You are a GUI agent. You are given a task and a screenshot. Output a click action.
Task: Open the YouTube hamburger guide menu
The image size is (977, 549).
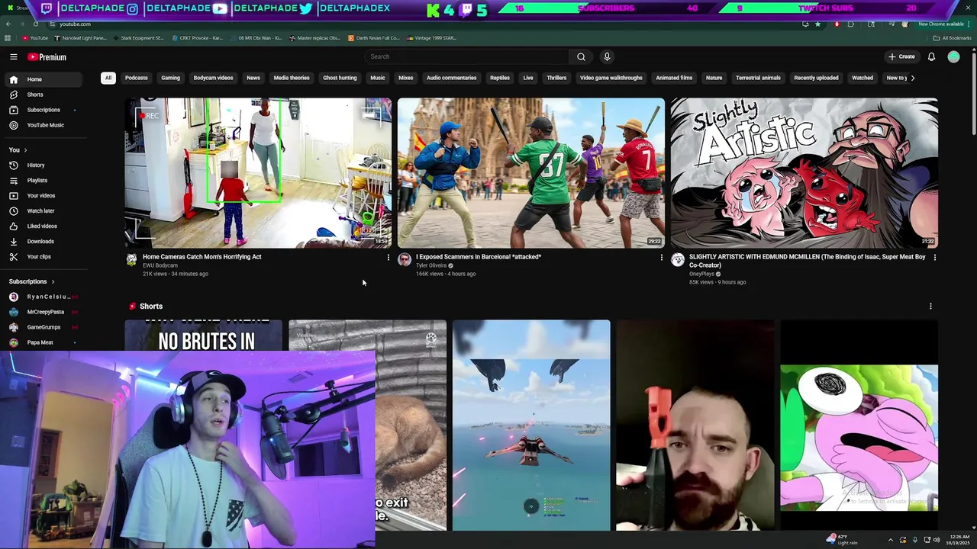click(x=14, y=57)
